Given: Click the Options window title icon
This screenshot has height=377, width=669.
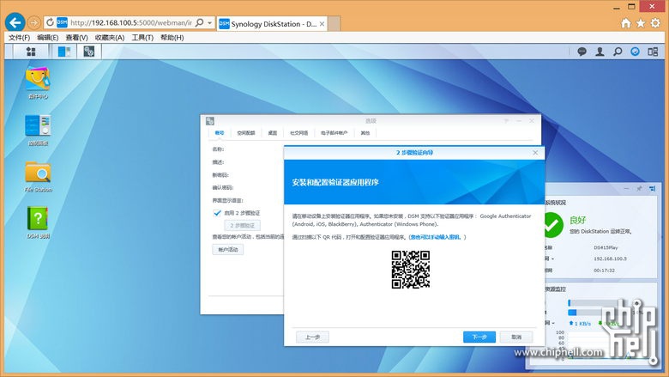Looking at the screenshot, I should coord(209,121).
